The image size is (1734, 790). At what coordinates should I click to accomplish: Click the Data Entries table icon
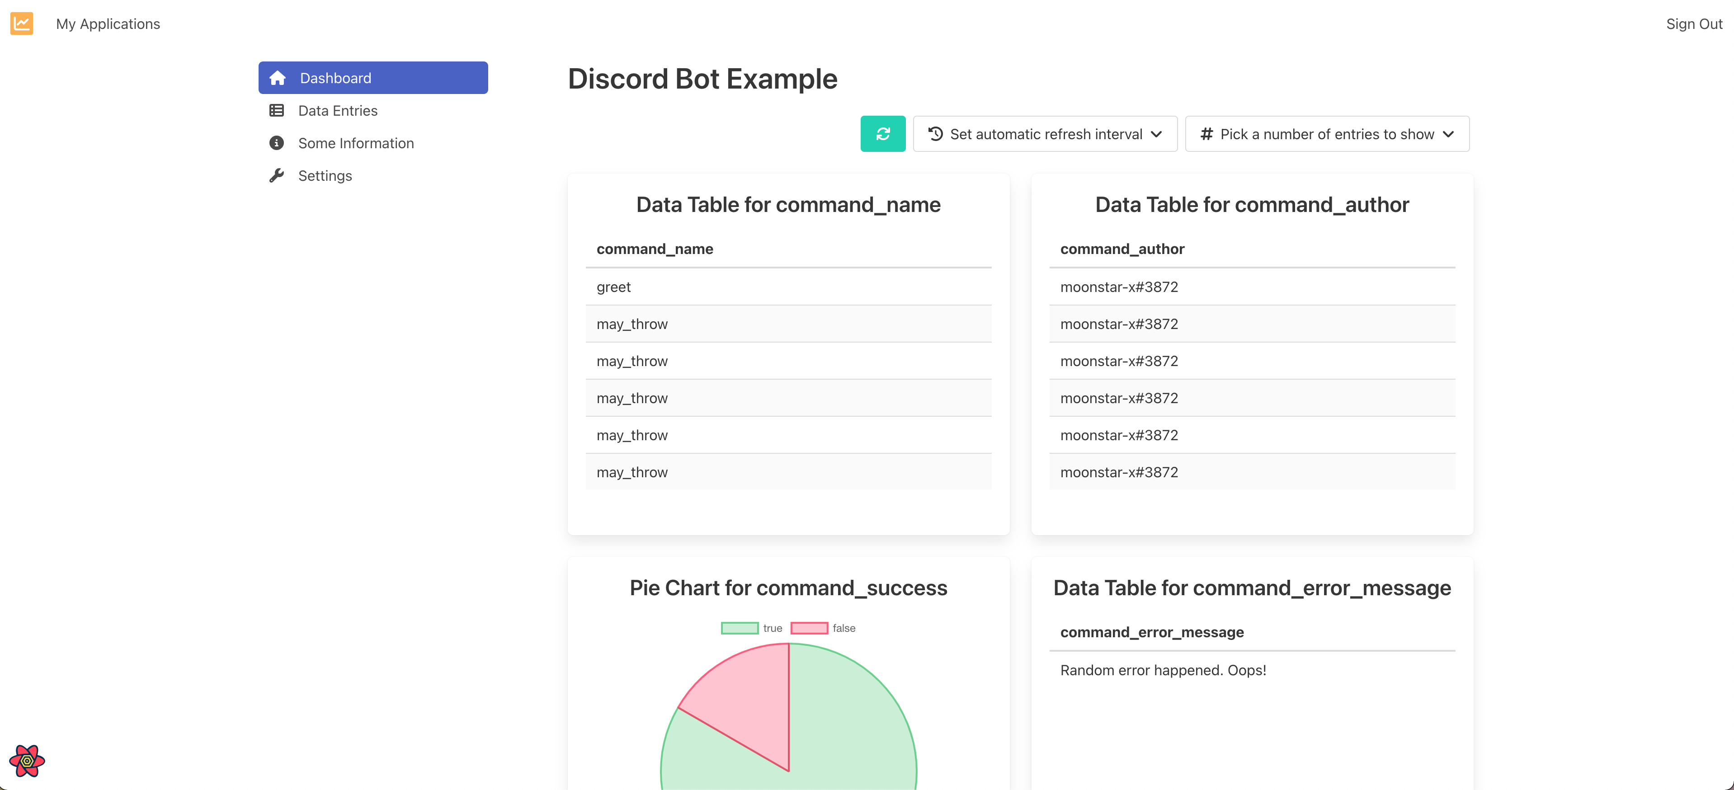[x=277, y=110]
